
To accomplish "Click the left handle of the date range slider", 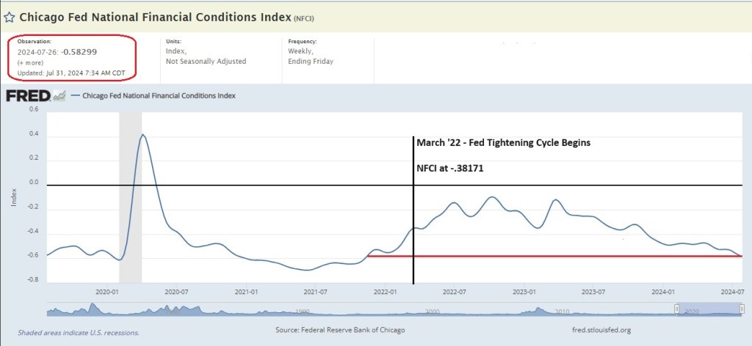I will click(676, 310).
